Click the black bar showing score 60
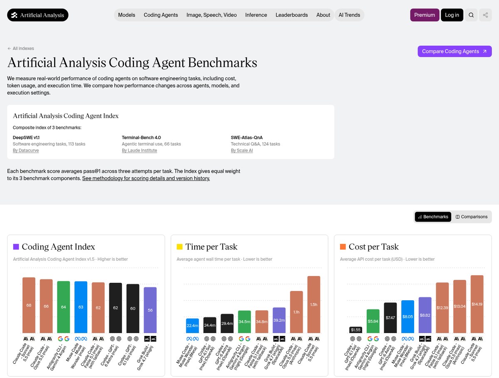The height and width of the screenshot is (378, 499). (x=133, y=309)
